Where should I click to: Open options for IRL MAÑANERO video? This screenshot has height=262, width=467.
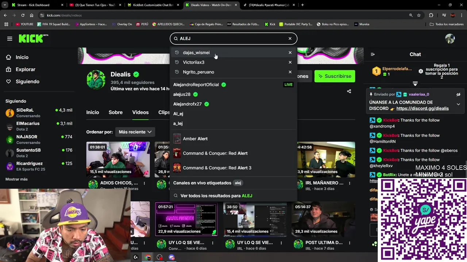tap(350, 183)
